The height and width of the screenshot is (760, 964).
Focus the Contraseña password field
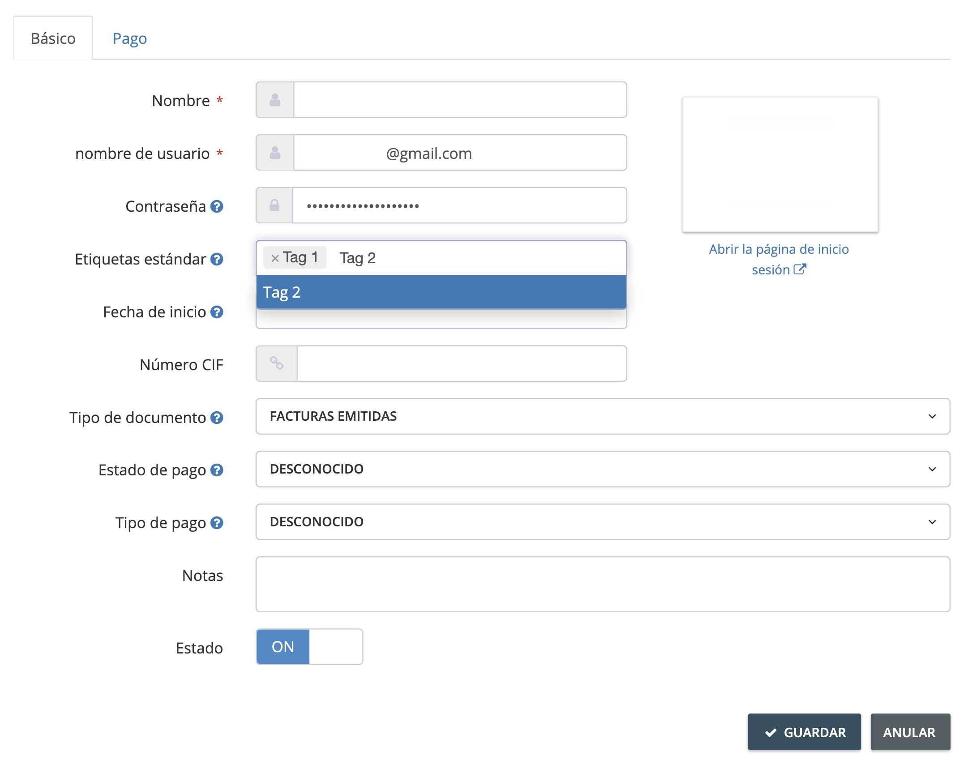tap(459, 205)
